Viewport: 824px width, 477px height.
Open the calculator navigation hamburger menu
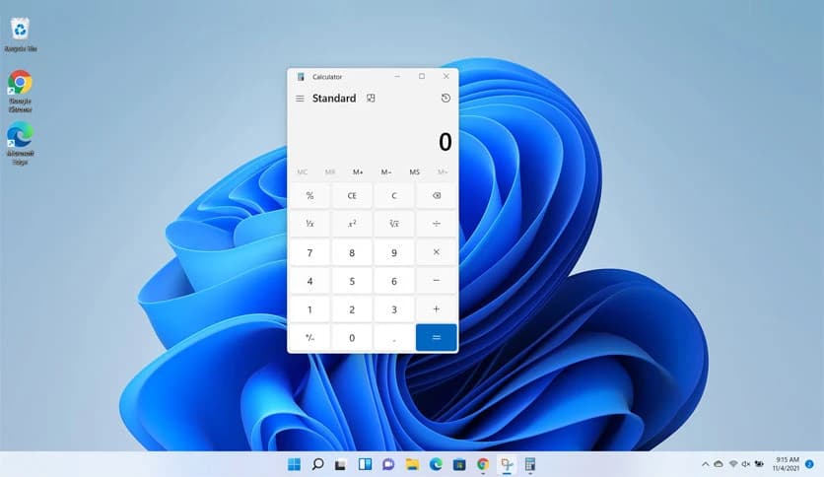click(300, 99)
